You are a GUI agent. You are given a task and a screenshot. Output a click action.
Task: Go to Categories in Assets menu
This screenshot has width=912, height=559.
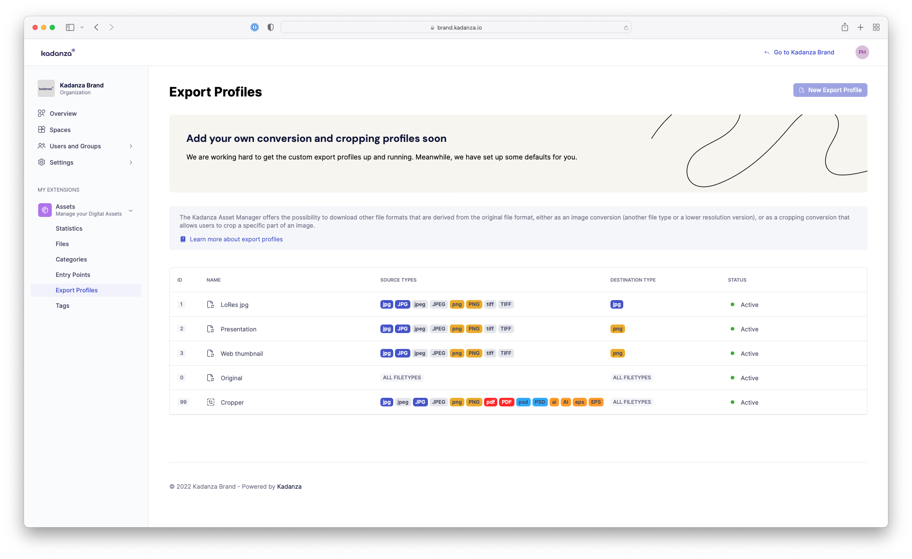coord(71,259)
